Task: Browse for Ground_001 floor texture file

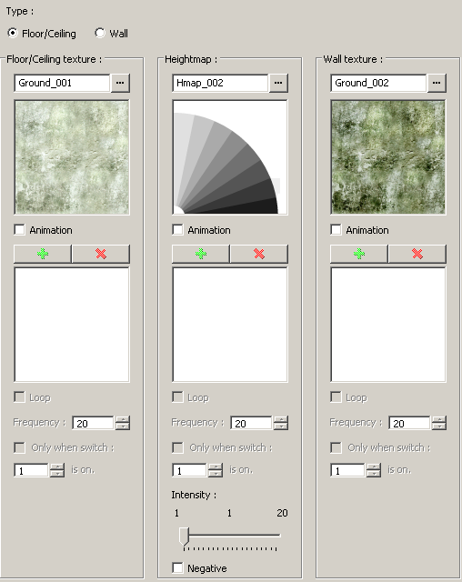Action: (x=120, y=83)
